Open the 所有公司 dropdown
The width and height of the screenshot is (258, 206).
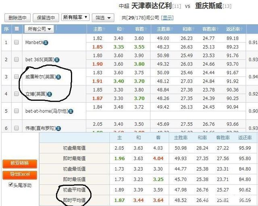[x=39, y=29]
